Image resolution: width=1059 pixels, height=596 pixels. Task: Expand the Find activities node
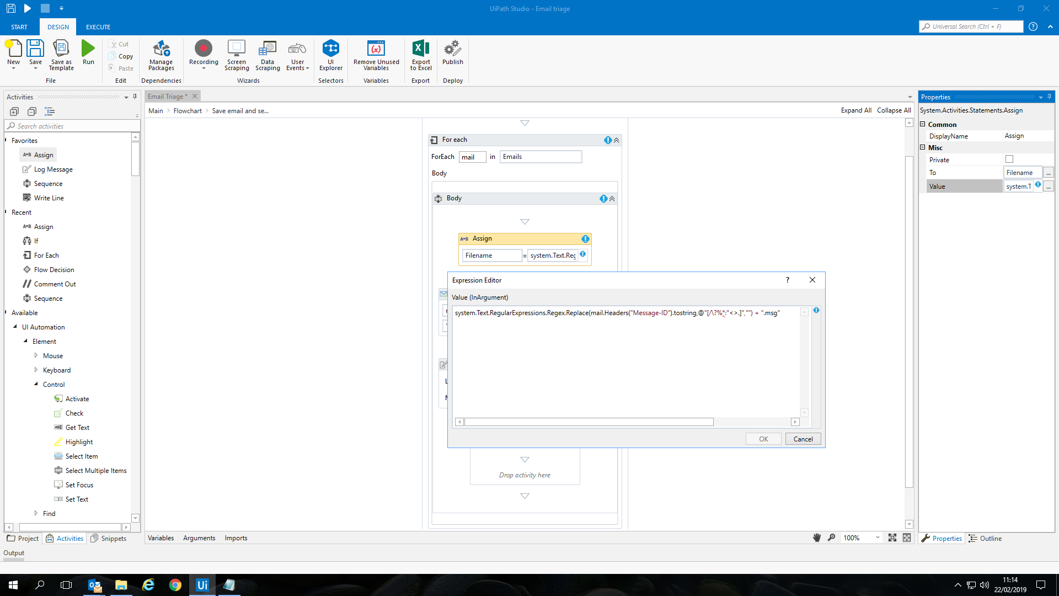pos(36,513)
